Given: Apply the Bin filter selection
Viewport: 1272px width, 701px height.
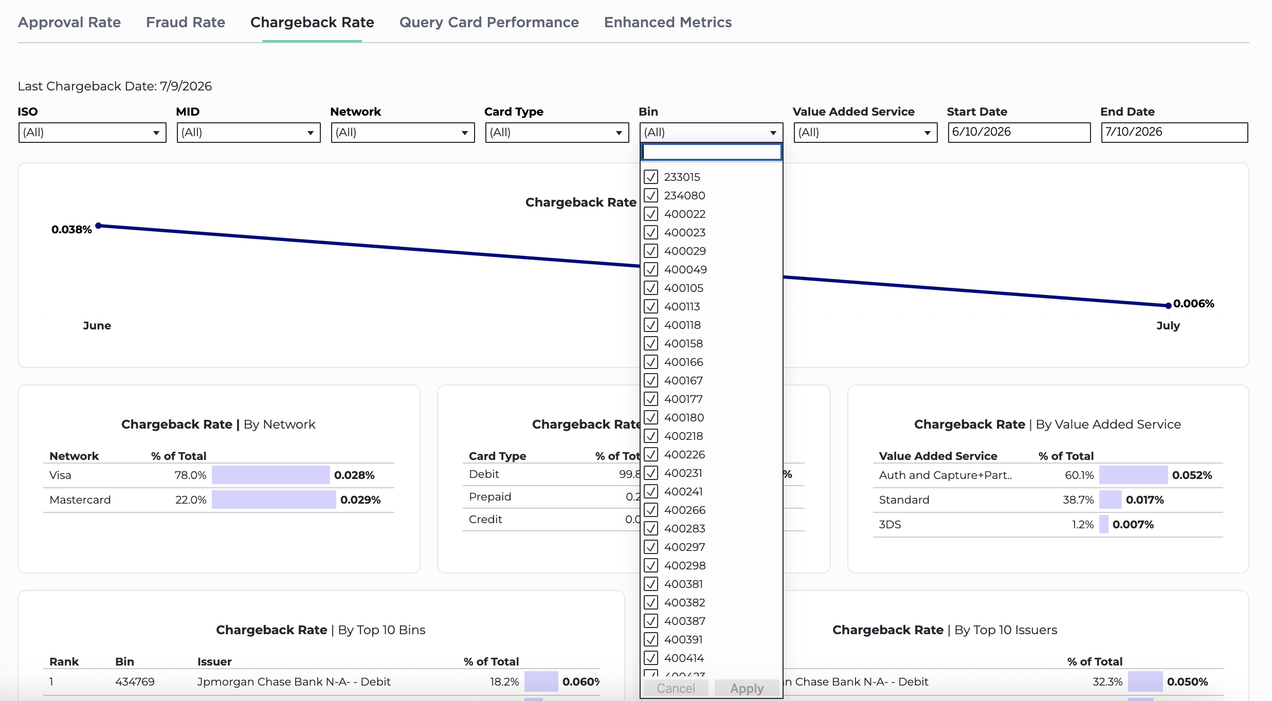Looking at the screenshot, I should tap(747, 688).
